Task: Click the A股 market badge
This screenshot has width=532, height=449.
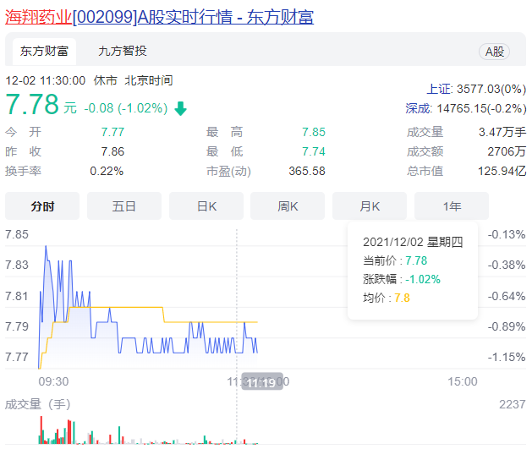Action: (x=495, y=52)
